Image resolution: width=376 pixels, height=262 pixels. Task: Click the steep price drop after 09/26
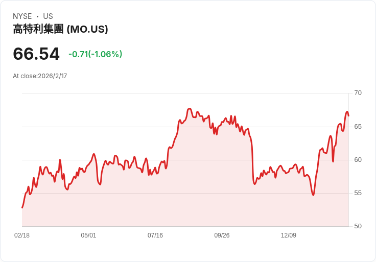click(x=252, y=158)
